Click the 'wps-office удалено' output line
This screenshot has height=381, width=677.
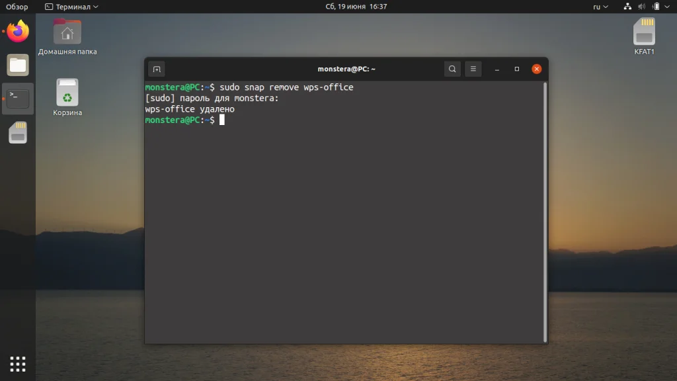pyautogui.click(x=190, y=109)
